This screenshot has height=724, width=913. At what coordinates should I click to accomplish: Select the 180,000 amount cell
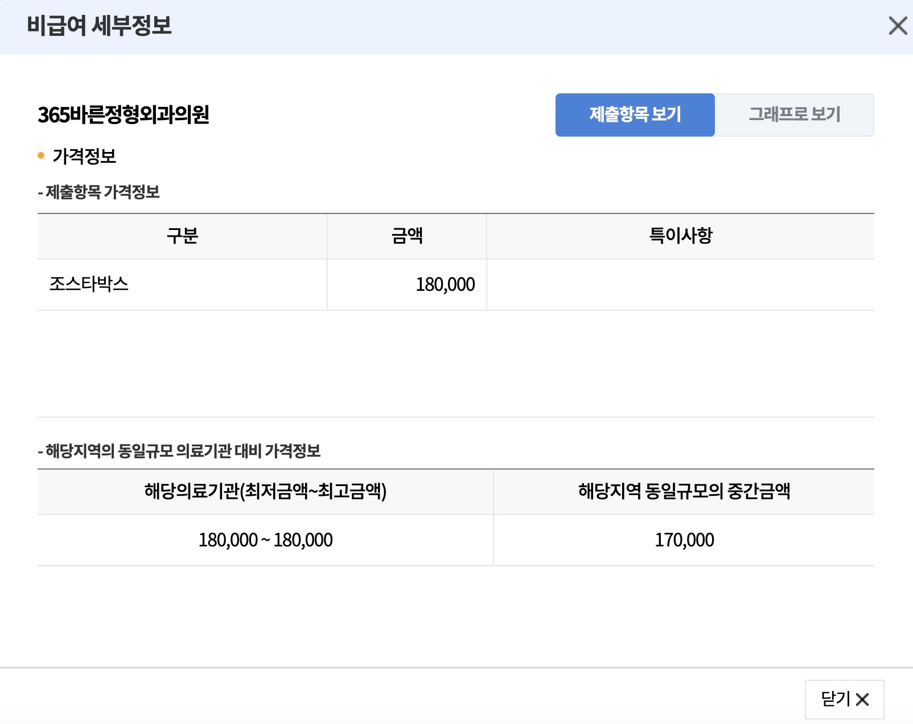[x=446, y=285]
